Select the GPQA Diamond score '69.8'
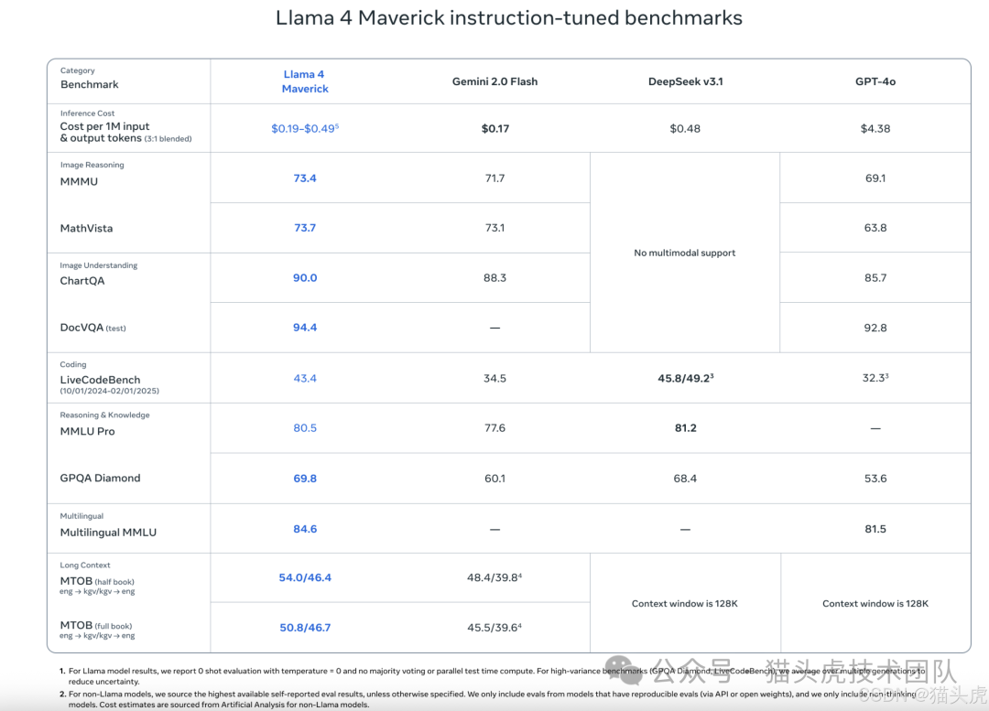 (305, 479)
